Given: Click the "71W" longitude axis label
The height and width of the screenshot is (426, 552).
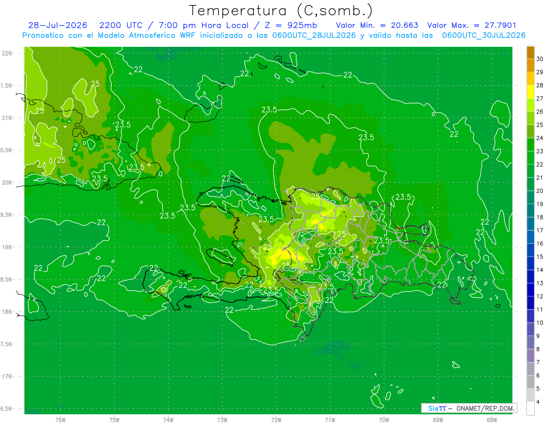Looking at the screenshot, I should pyautogui.click(x=330, y=420).
